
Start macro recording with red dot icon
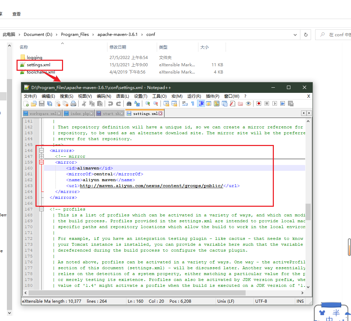click(259, 104)
